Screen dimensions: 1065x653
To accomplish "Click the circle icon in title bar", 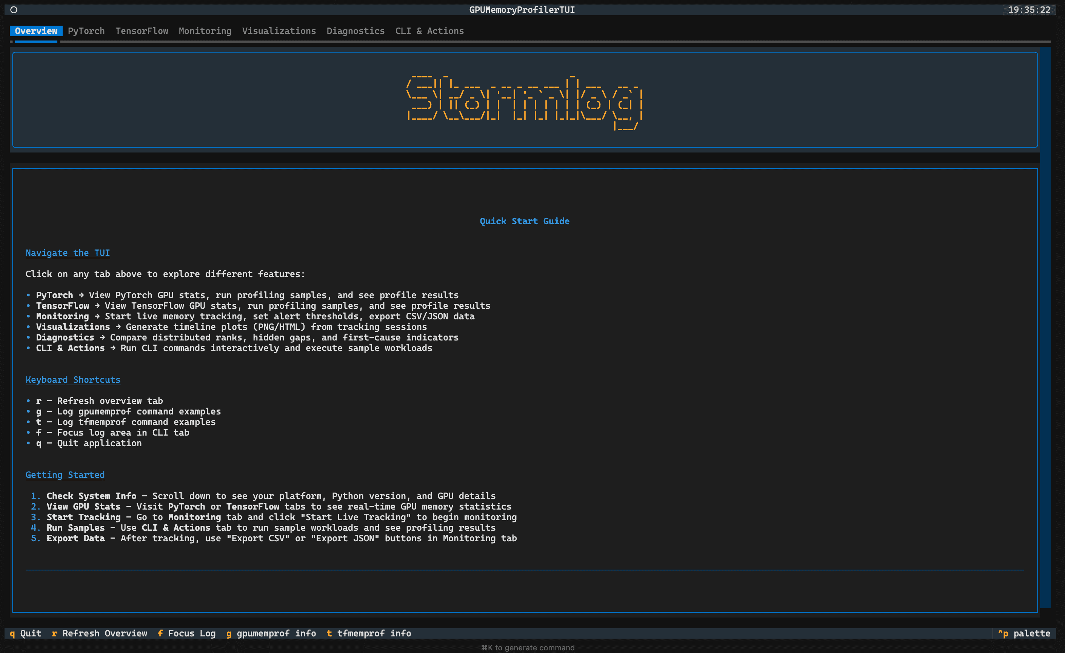I will click(14, 9).
